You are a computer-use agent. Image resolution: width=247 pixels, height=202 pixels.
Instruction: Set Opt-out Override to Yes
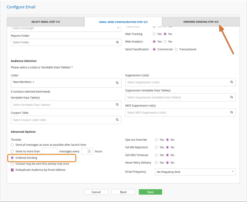(x=156, y=140)
